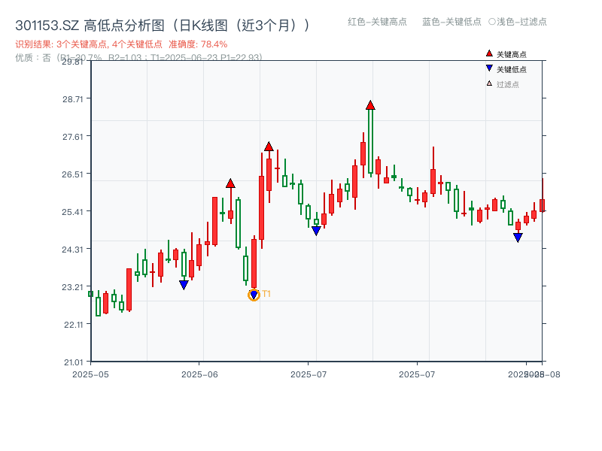Toggle the 关键低点 series visibility in the legend
The width and height of the screenshot is (602, 451).
pyautogui.click(x=509, y=69)
